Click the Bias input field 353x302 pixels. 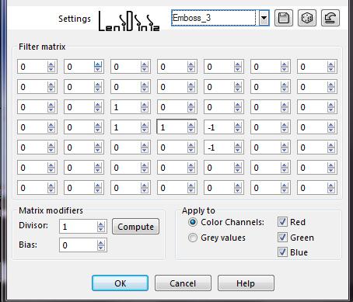point(79,245)
